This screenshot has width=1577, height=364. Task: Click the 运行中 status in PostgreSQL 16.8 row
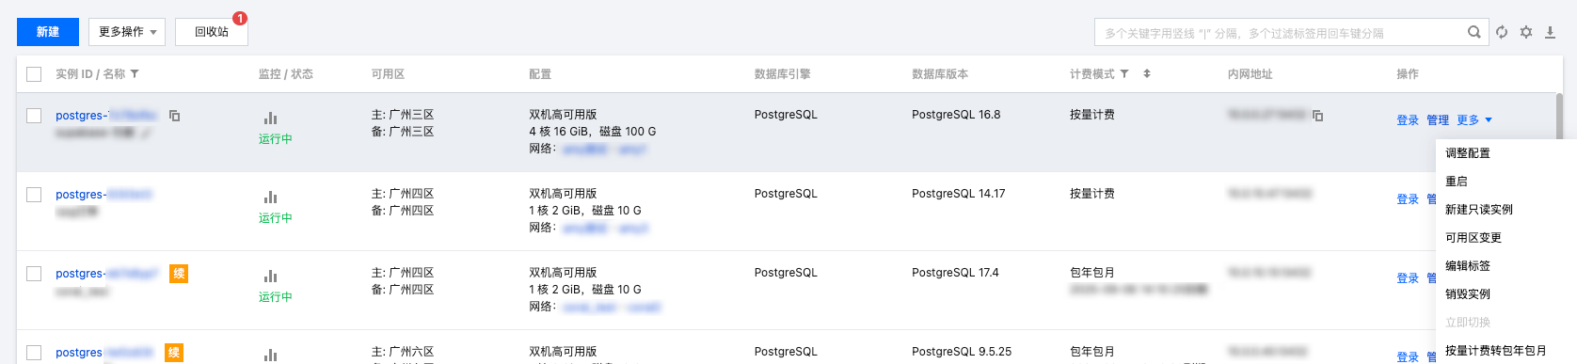(275, 139)
